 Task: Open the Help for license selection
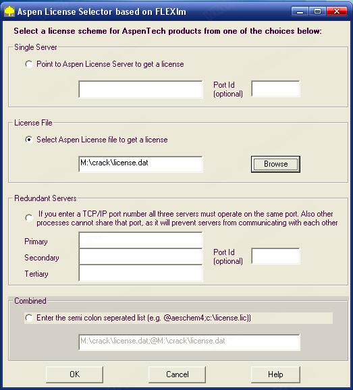coord(275,374)
